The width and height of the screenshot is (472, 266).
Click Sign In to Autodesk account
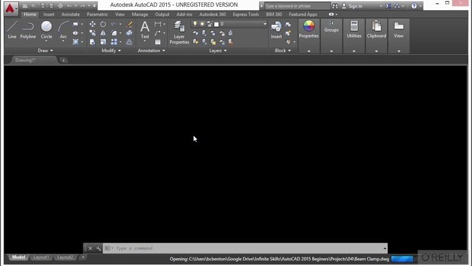[x=352, y=6]
